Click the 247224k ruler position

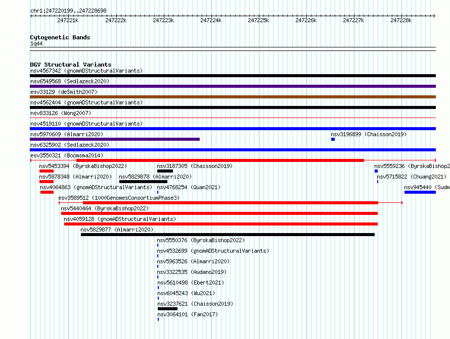click(211, 20)
